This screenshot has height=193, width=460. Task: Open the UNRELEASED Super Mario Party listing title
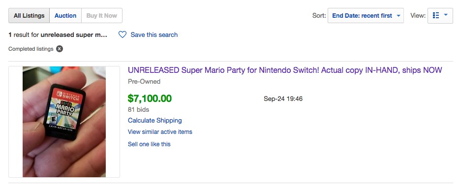tap(285, 70)
